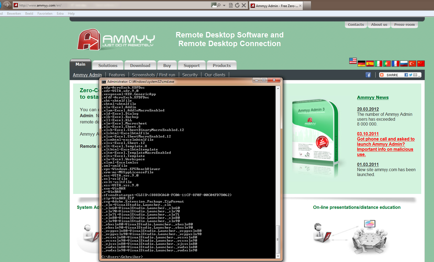Open the 01.03.2011 news date link

[x=368, y=165]
